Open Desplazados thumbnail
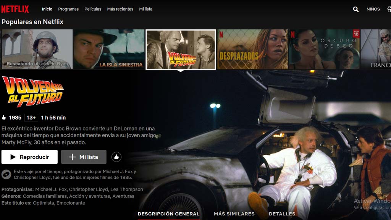Screen dimensions: 391x220 (x=252, y=49)
